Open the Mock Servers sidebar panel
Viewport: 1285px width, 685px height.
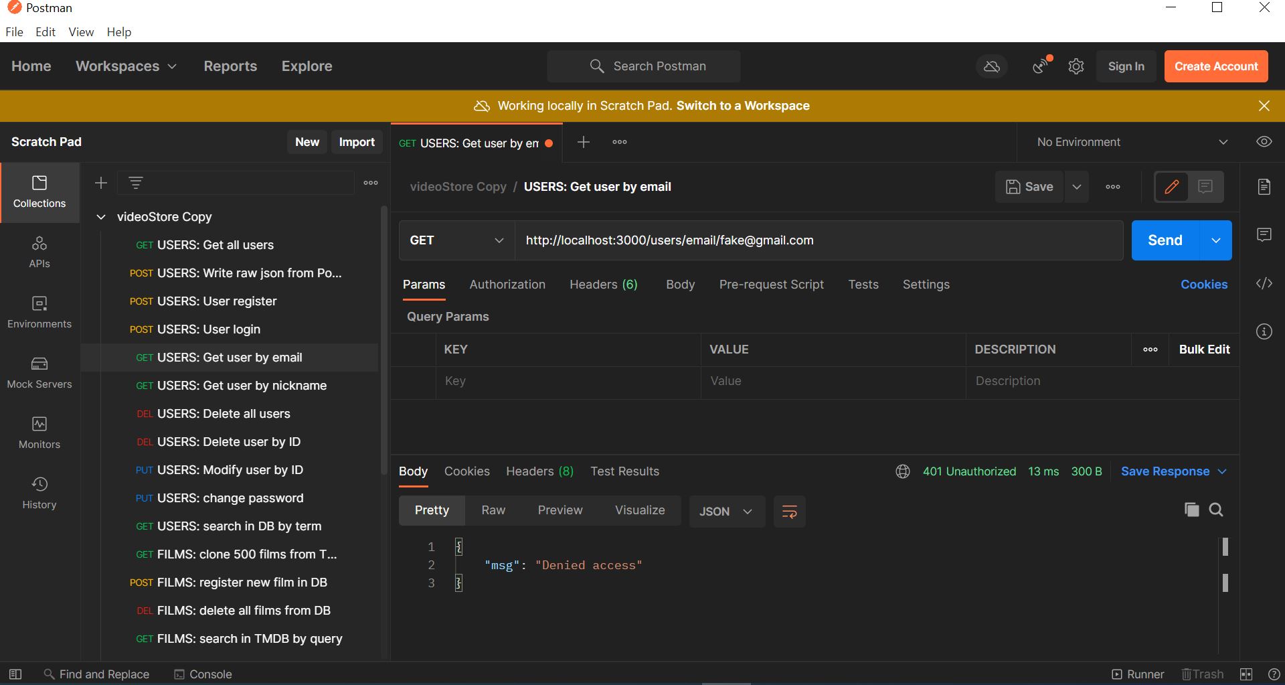(39, 373)
